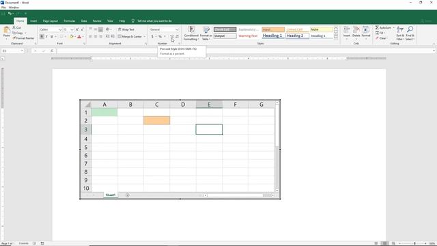
Task: Toggle Align Right horizontal alignment
Action: pyautogui.click(x=100, y=36)
